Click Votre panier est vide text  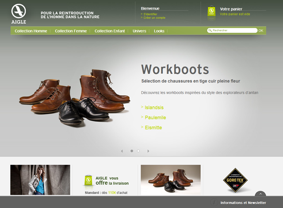235,14
